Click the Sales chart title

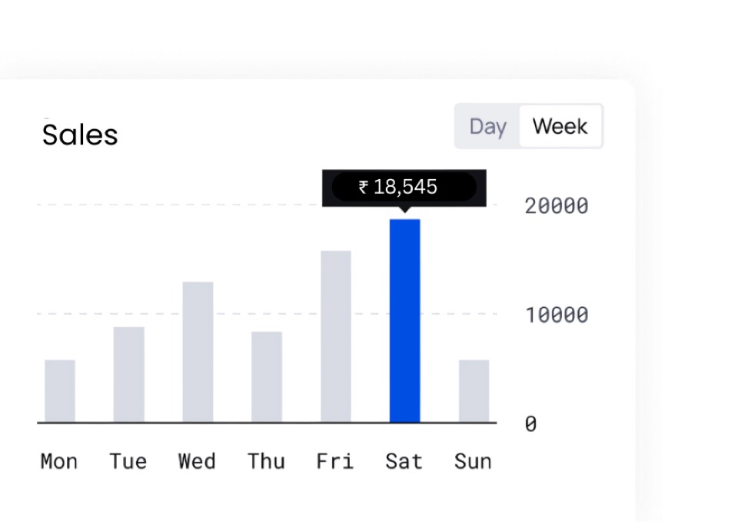click(x=80, y=135)
